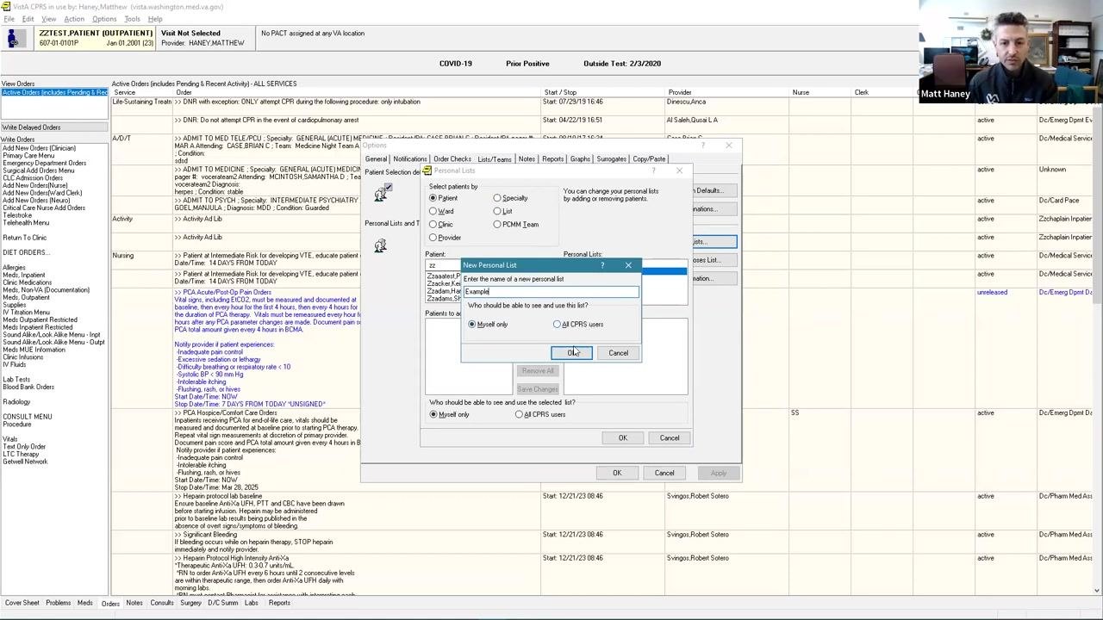The width and height of the screenshot is (1103, 620).
Task: Open the Copy/Paste tab
Action: tap(649, 159)
